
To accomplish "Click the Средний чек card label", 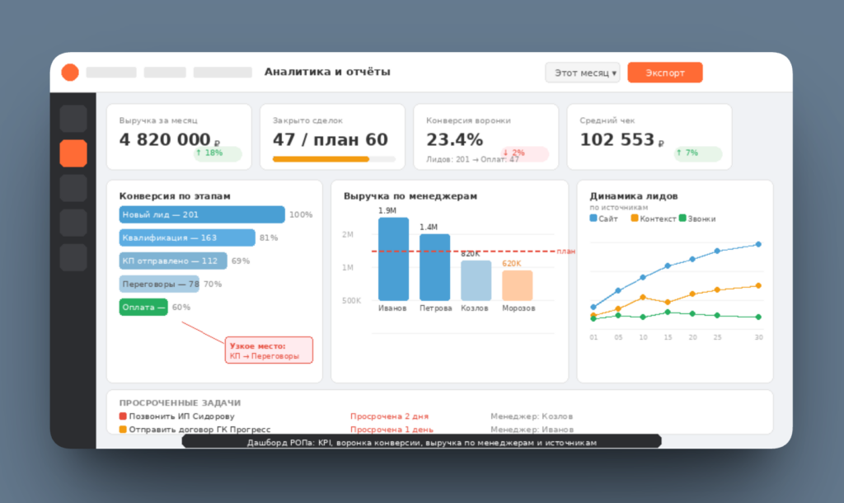I will pyautogui.click(x=607, y=120).
